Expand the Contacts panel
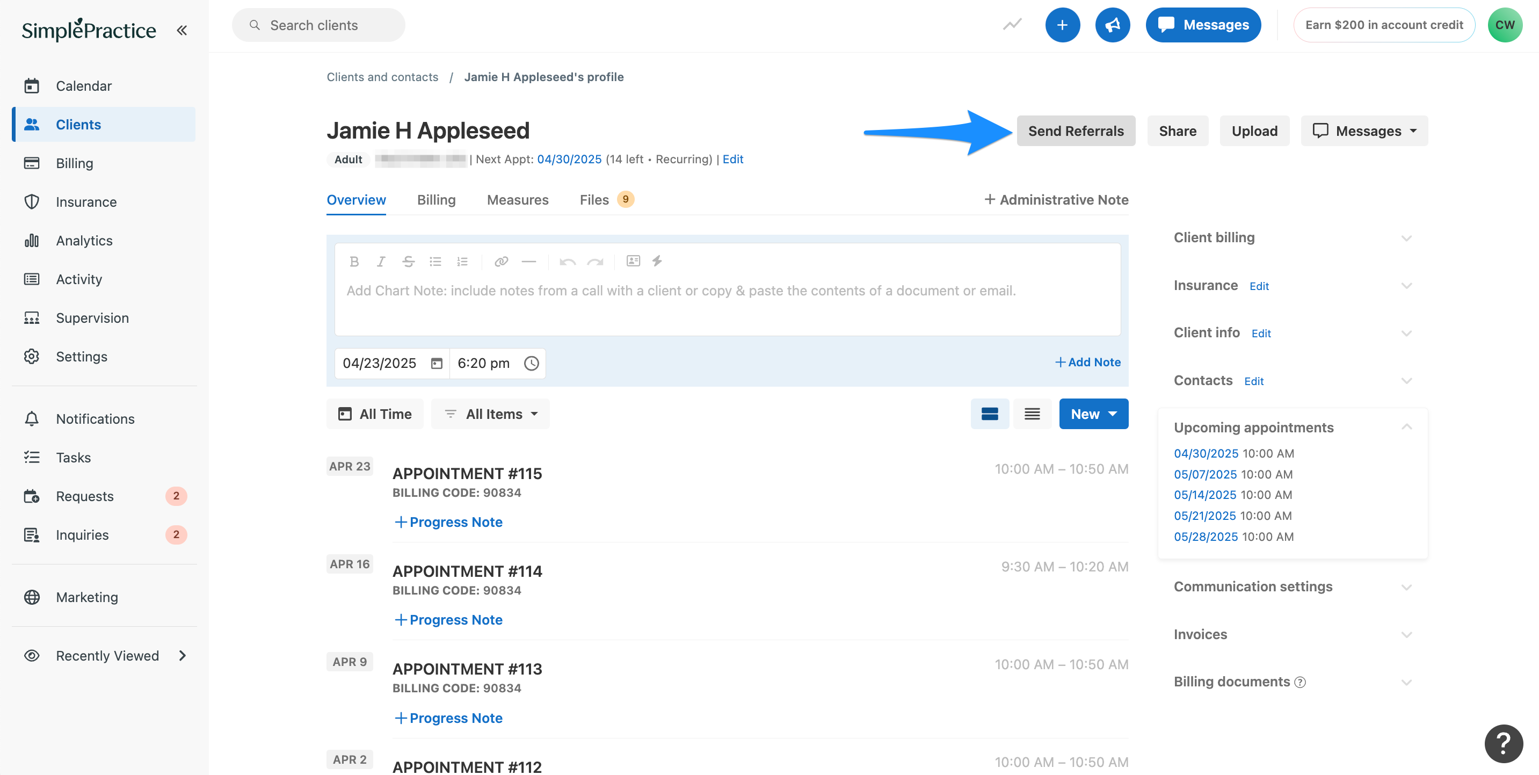 coord(1406,381)
